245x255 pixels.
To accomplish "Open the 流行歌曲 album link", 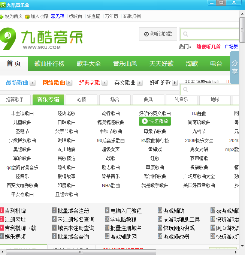I will click(111, 113).
